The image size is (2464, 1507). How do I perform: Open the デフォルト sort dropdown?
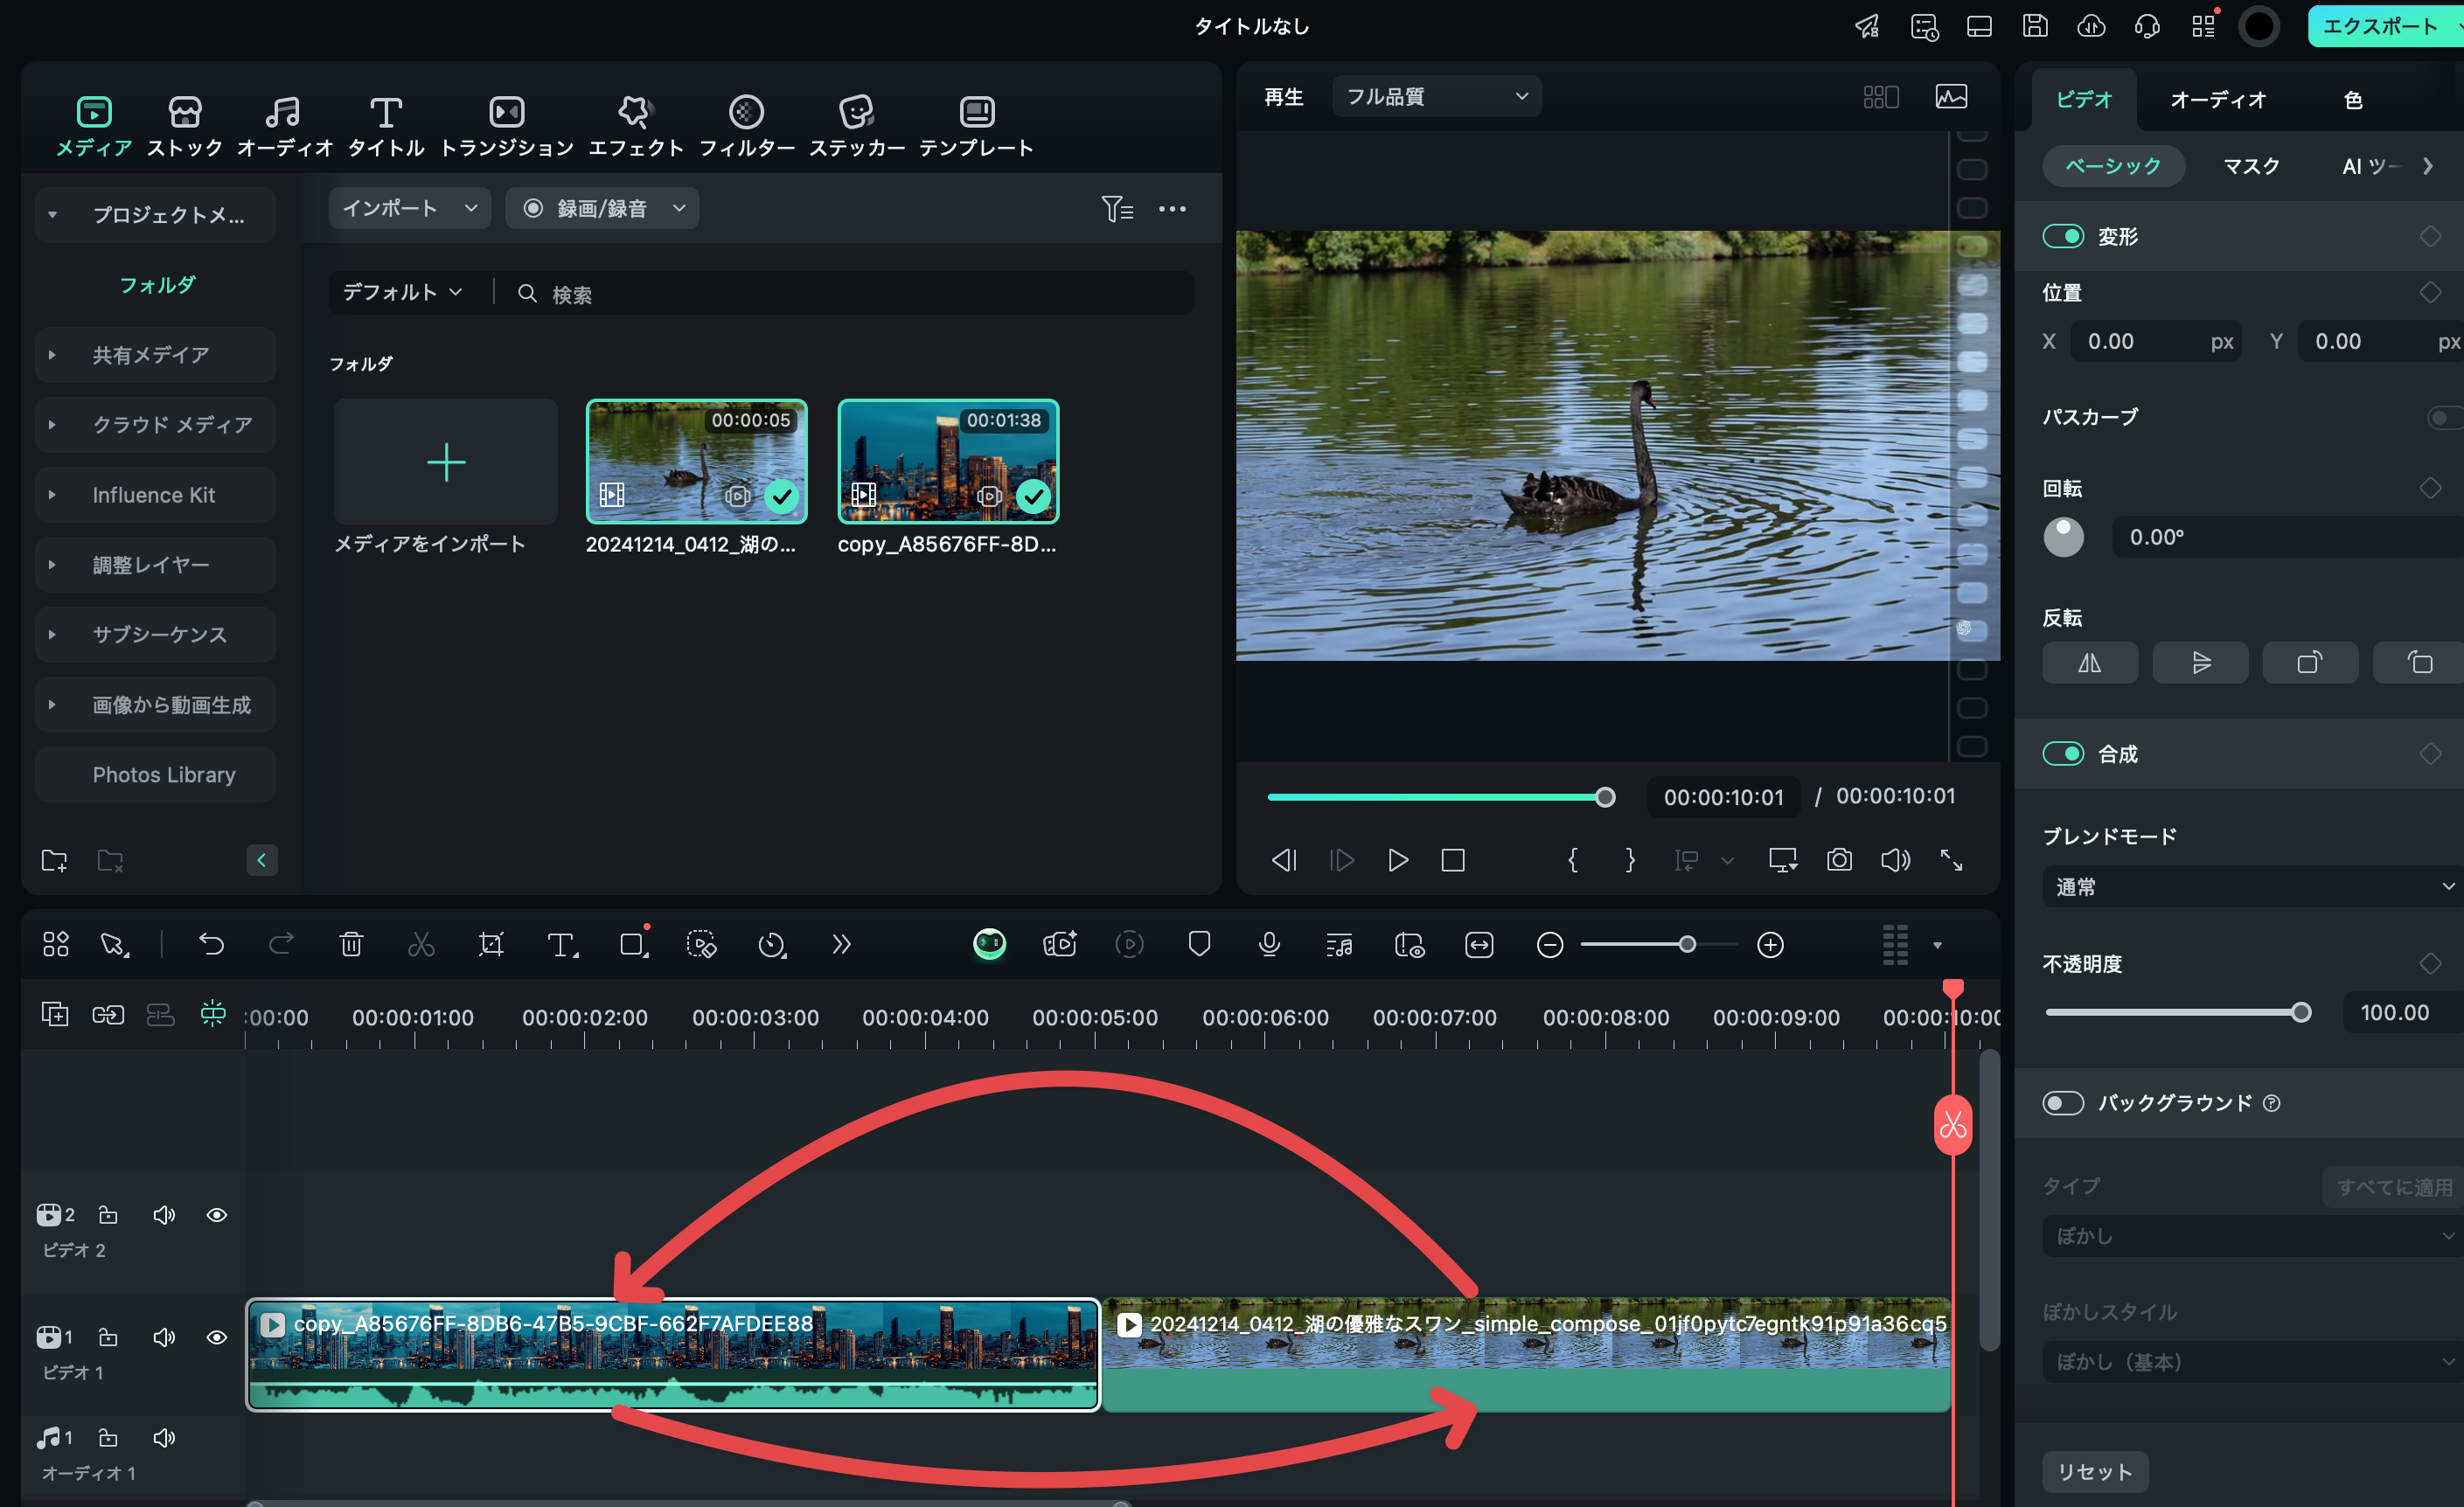point(402,292)
